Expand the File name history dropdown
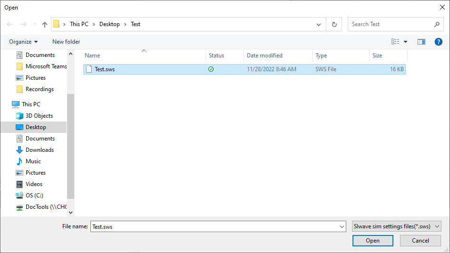The width and height of the screenshot is (450, 253). point(342,227)
